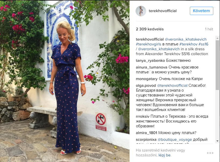This screenshot has height=162, width=220.
Task: Open the terekhovofficial profile avatar
Action: click(x=141, y=11)
